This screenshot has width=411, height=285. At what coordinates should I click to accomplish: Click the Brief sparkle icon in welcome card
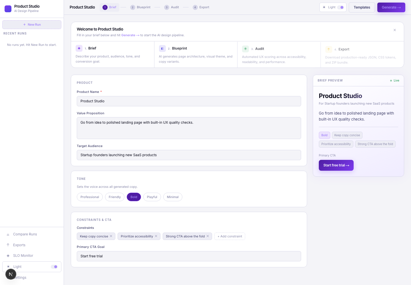tap(79, 48)
